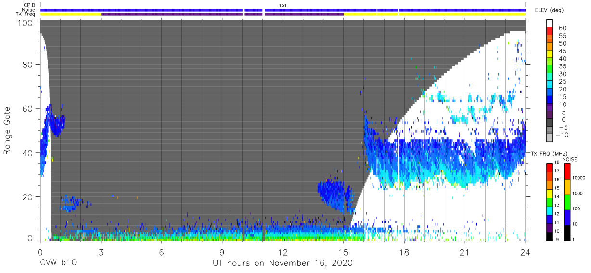
Task: Click y-axis tick label 20
Action: (27, 197)
